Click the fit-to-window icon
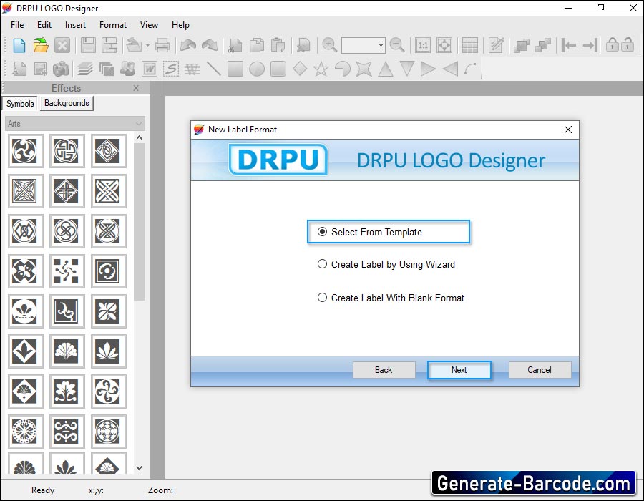This screenshot has width=644, height=501. tap(444, 45)
